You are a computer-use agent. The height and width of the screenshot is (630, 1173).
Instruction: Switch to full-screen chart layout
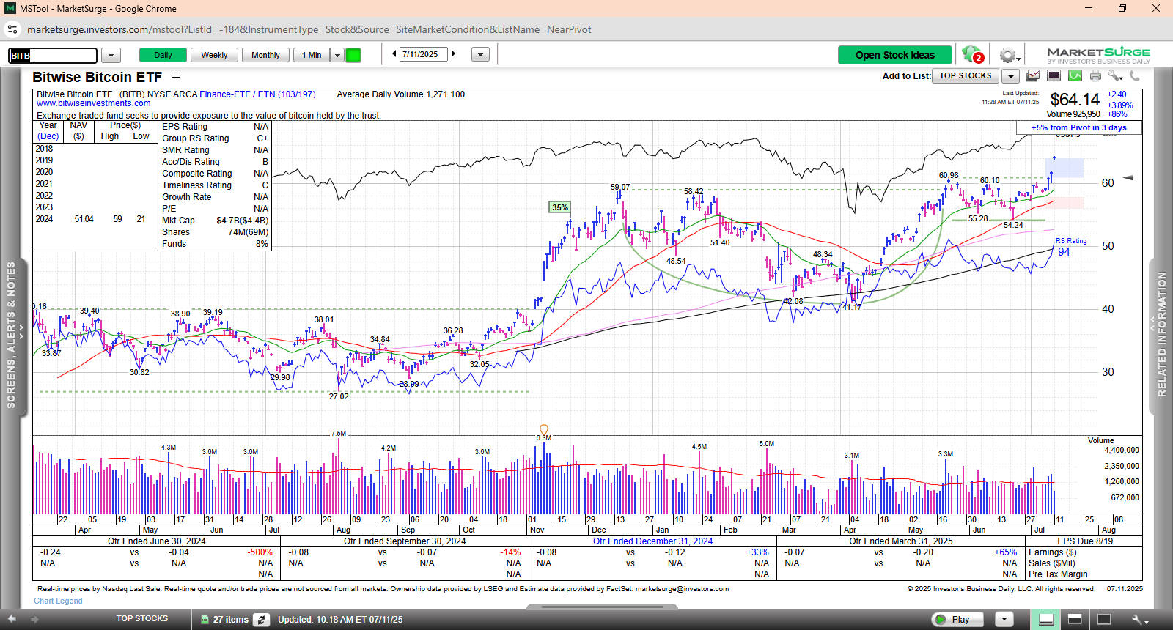tap(1103, 620)
